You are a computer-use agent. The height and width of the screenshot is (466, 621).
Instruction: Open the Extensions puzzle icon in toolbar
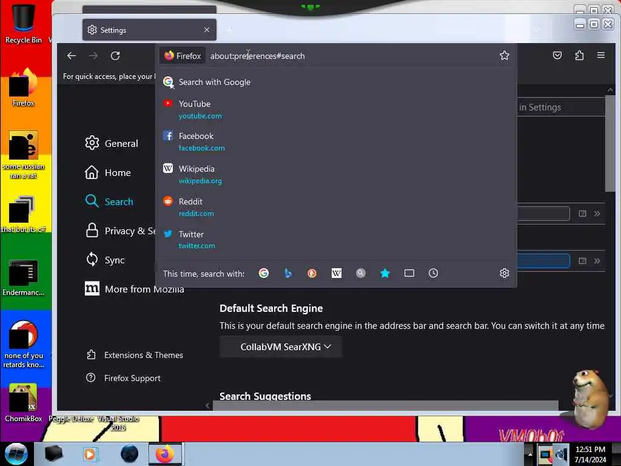tap(579, 55)
